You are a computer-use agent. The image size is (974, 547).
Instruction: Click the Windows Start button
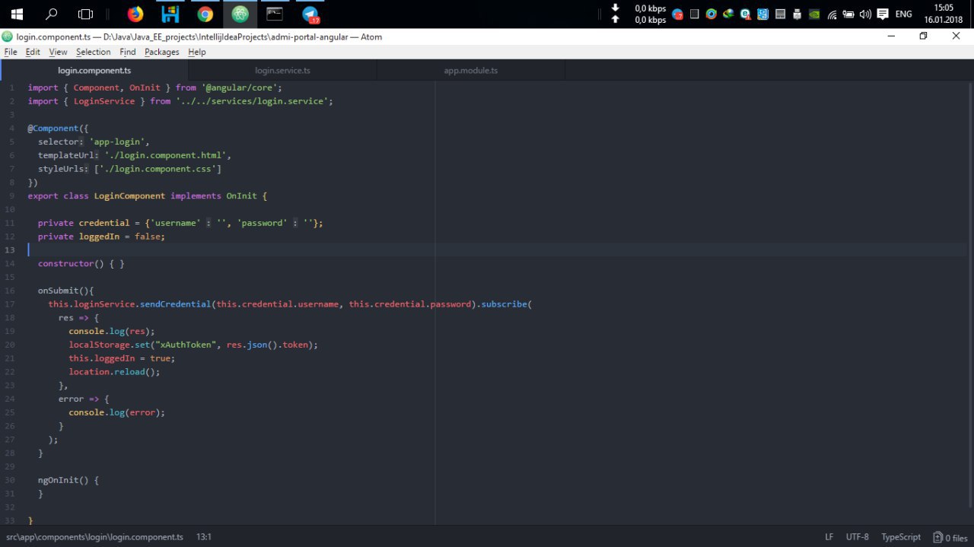[16, 14]
